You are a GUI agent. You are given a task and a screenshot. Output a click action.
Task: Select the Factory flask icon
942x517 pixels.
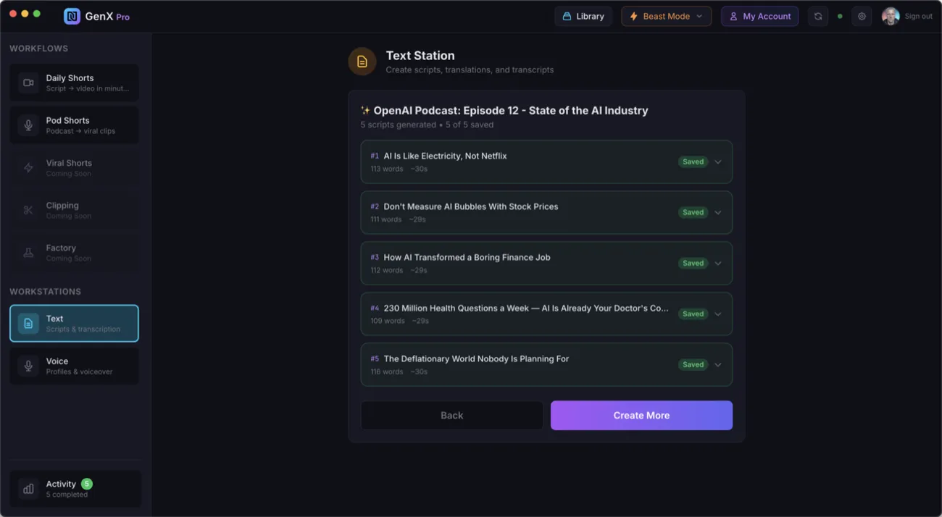28,252
